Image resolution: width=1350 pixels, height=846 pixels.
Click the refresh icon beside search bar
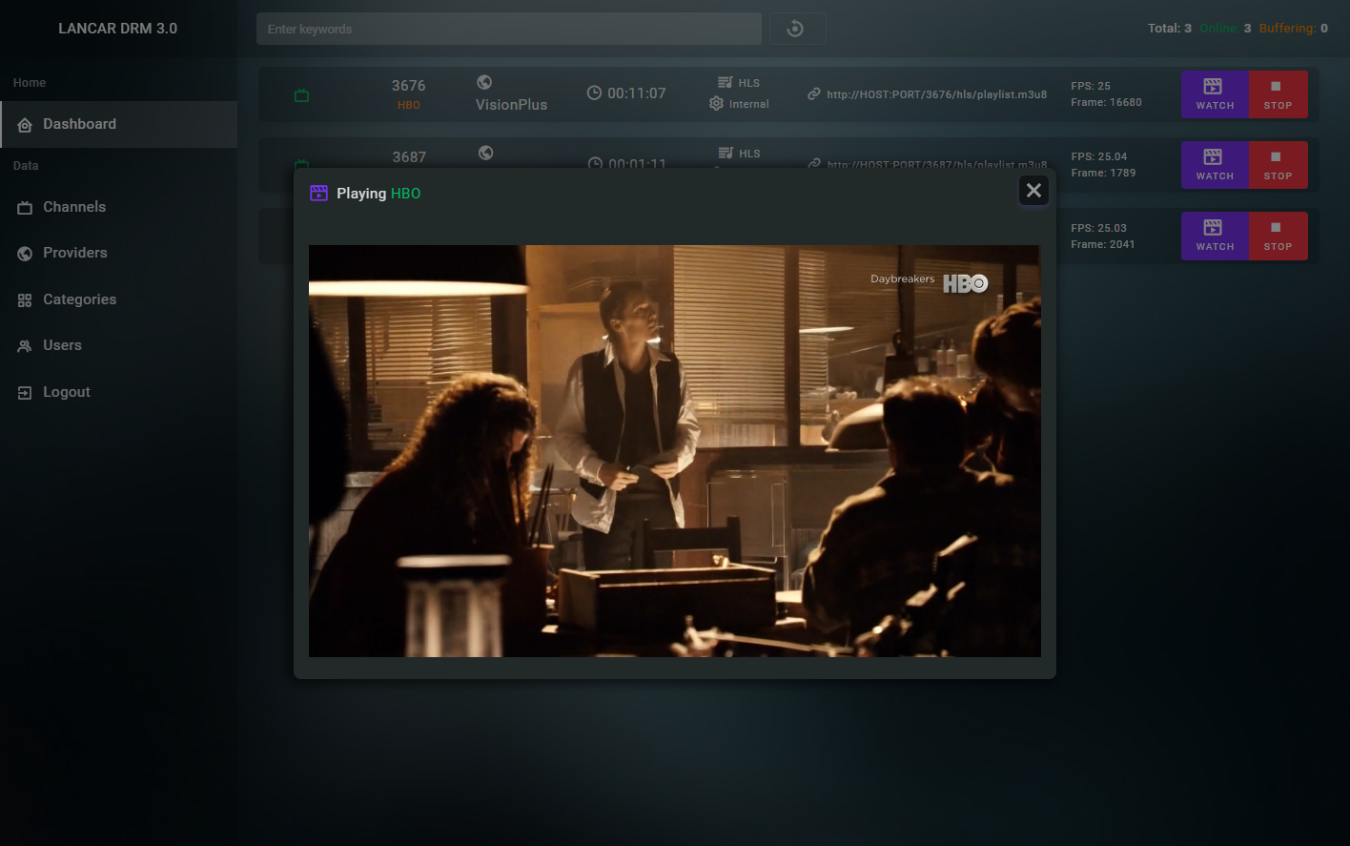tap(795, 29)
